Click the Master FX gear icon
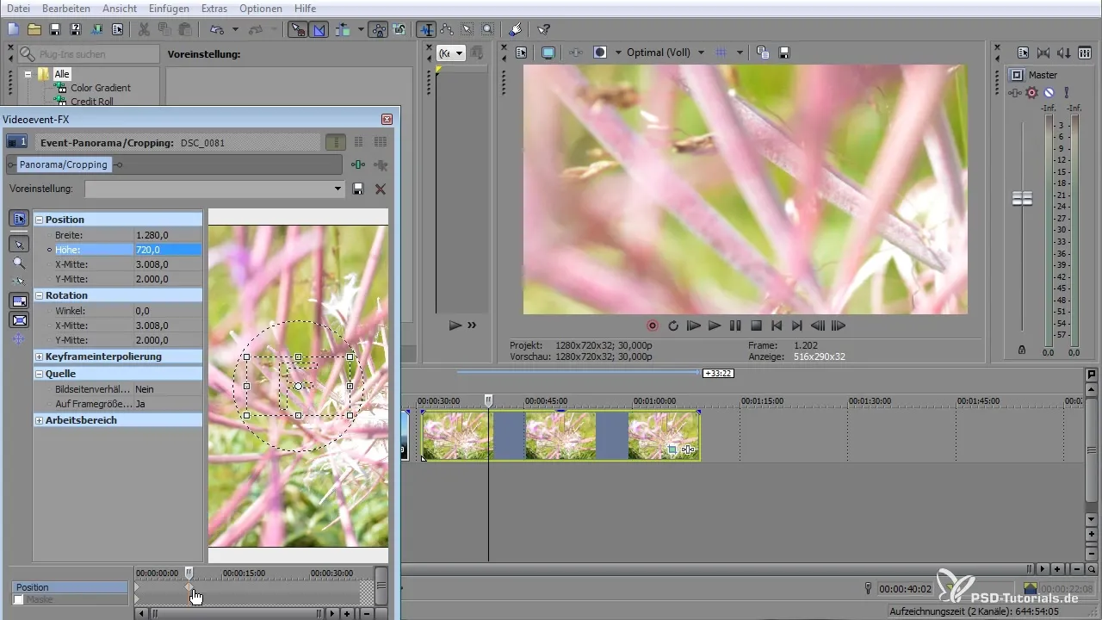1102x620 pixels. 1032,92
